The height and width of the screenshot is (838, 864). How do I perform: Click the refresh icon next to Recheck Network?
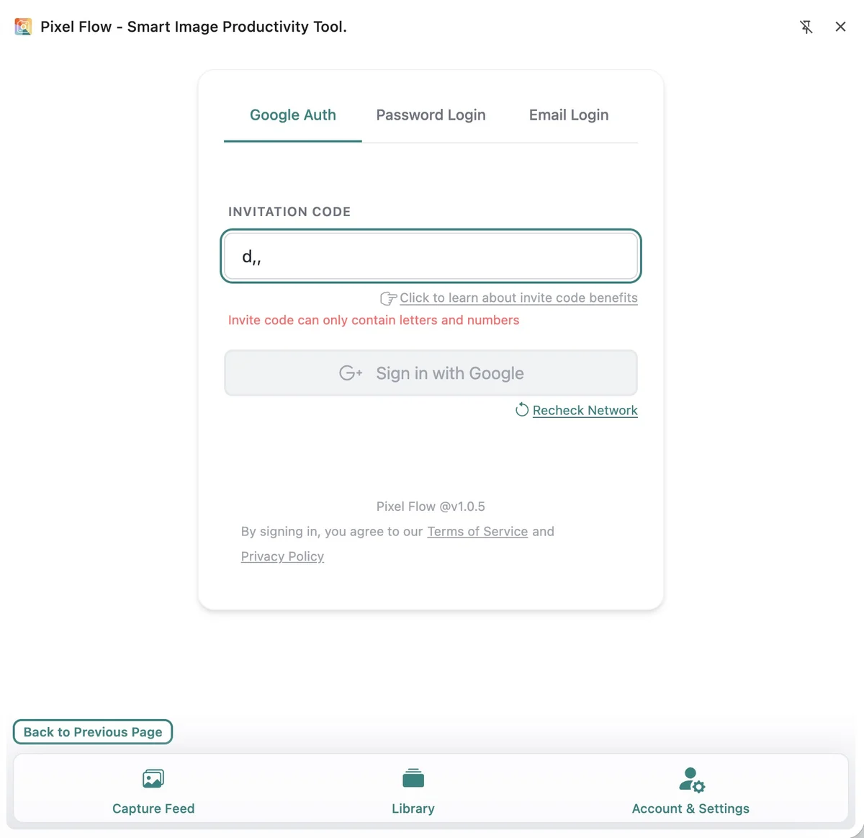click(x=522, y=410)
